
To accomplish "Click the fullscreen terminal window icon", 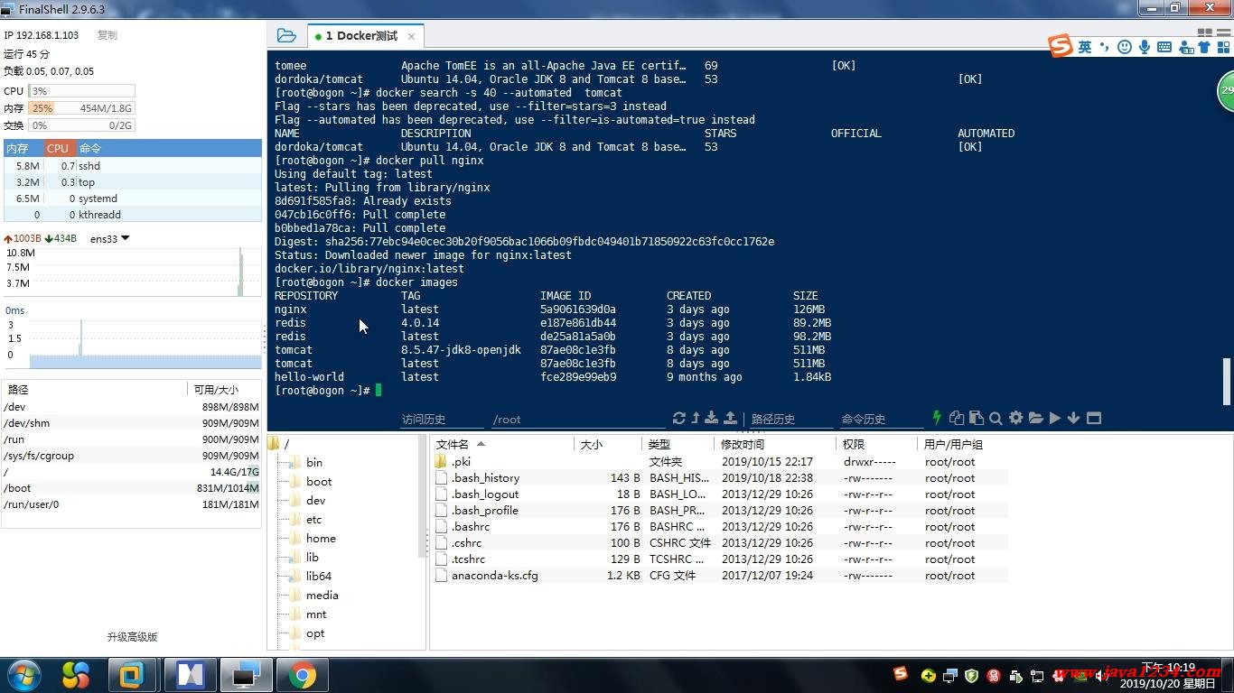I will tap(1094, 418).
